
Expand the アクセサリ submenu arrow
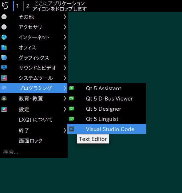[65, 27]
